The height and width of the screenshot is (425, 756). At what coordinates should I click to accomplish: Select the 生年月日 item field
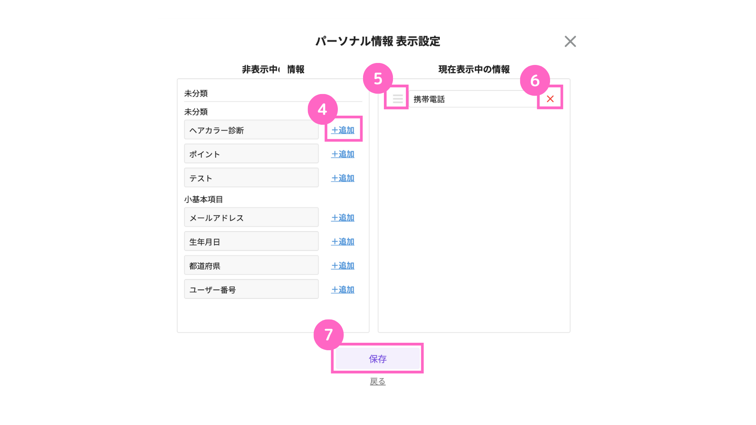pos(251,242)
